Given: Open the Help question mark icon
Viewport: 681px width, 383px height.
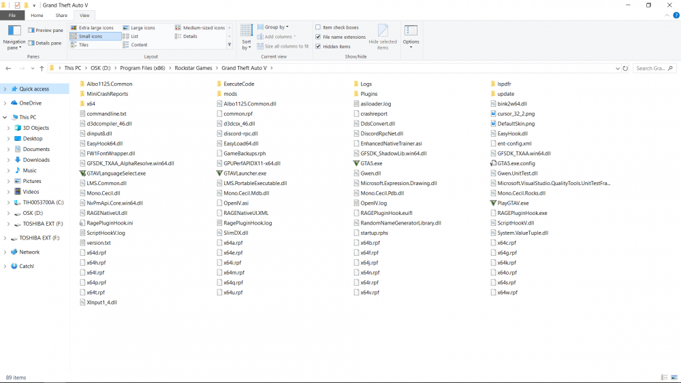Looking at the screenshot, I should (x=676, y=15).
